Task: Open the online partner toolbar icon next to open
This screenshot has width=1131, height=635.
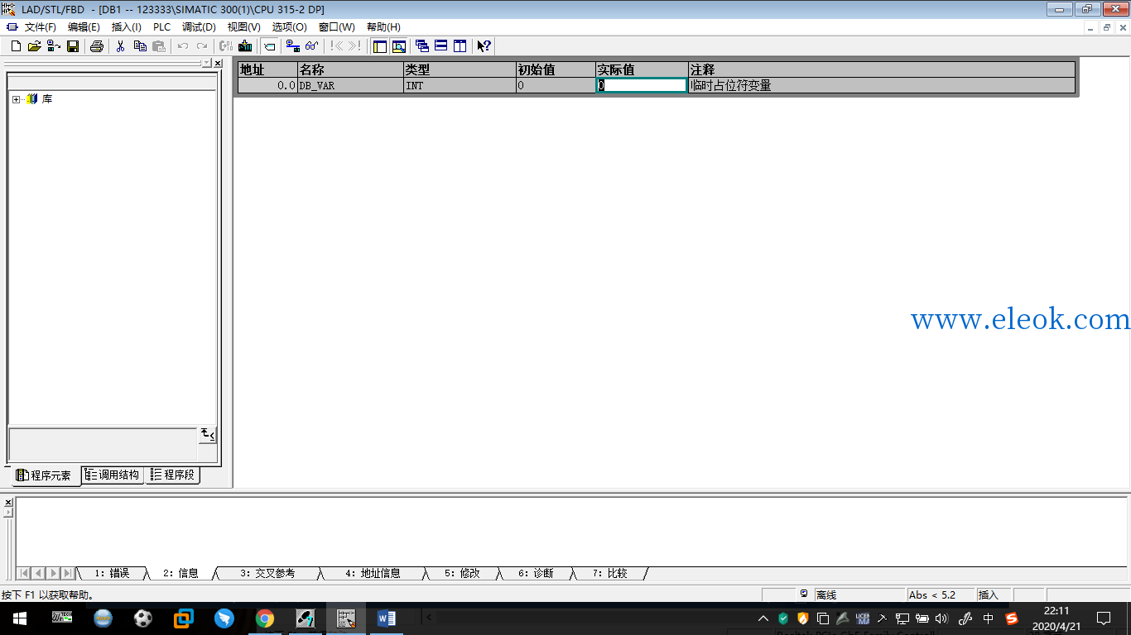Action: [x=53, y=46]
